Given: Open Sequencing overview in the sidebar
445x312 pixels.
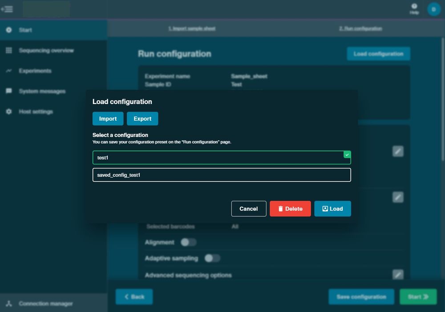Looking at the screenshot, I should point(54,50).
